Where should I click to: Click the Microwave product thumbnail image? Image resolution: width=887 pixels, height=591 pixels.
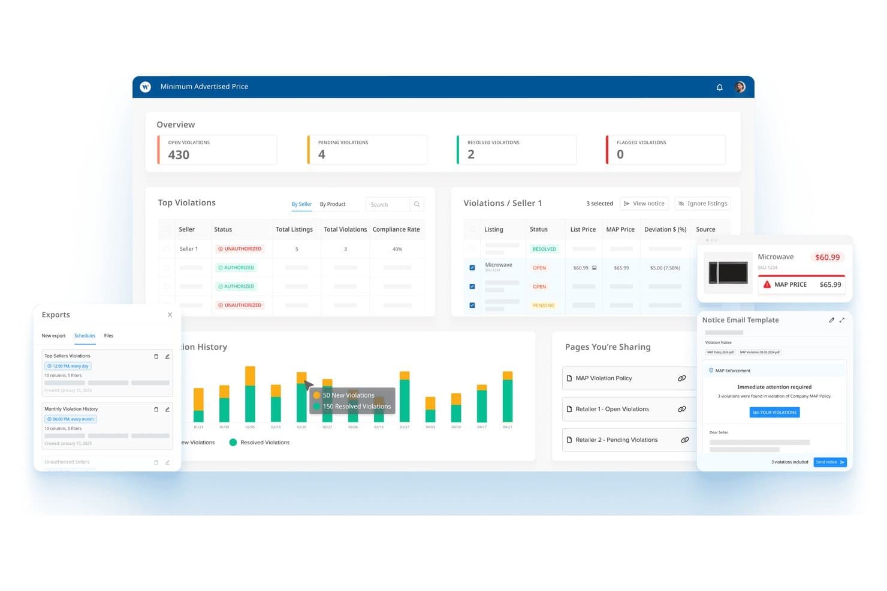pos(728,272)
